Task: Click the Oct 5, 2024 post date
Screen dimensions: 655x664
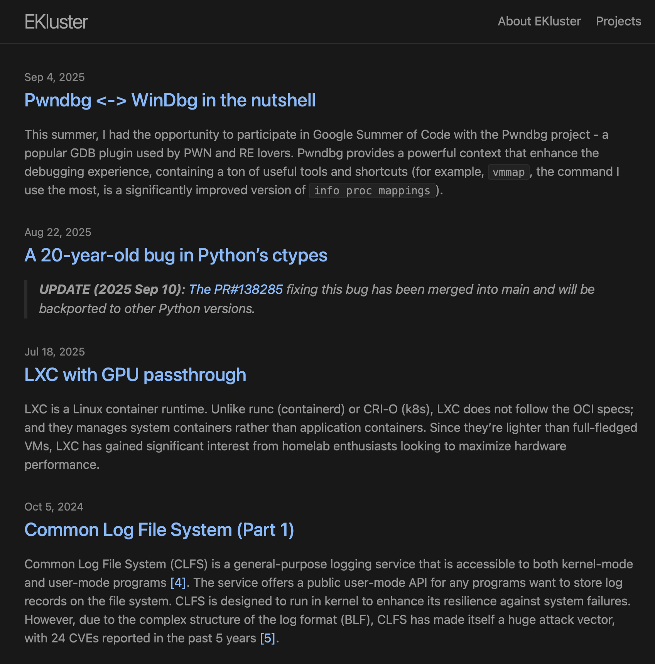Action: click(x=54, y=507)
